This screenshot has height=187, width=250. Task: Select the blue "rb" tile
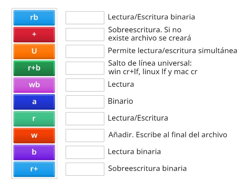tap(34, 18)
